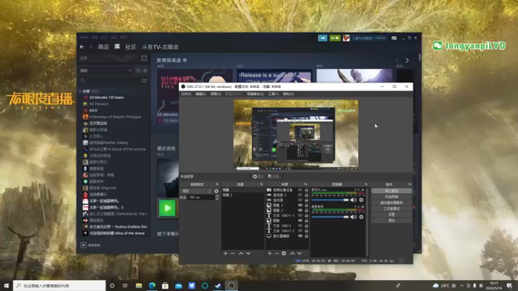Toggle visibility of 图像 2 source
Screen dimensions: 518x291
300,210
